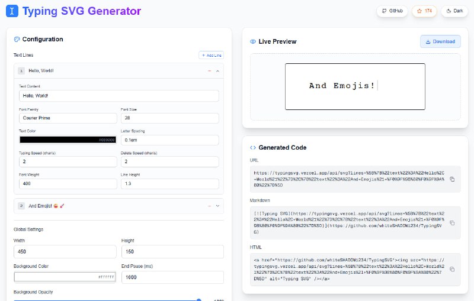
Task: Click the Text Content input field
Action: coord(118,95)
